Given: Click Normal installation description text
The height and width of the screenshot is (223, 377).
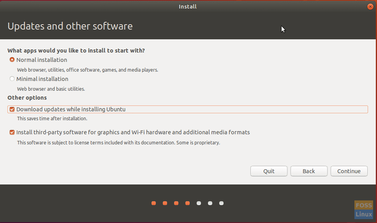Looking at the screenshot, I should [88, 70].
